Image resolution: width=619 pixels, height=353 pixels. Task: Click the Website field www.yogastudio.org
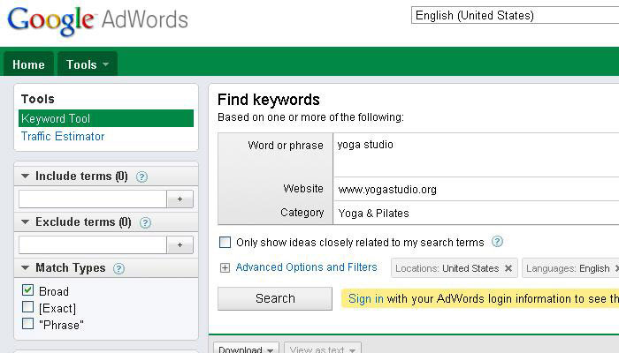[476, 190]
